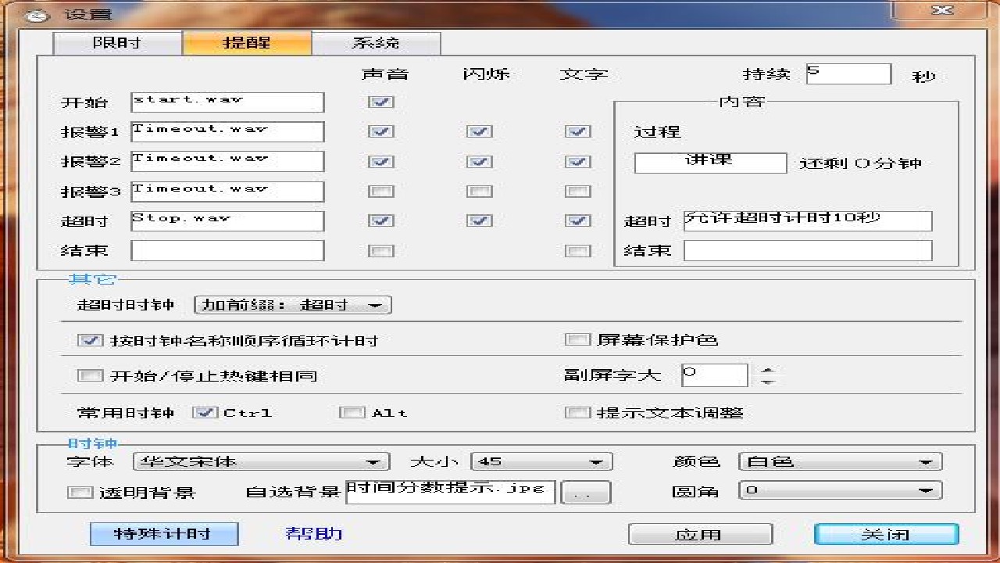
Task: Switch to the 限时 tab
Action: pos(116,43)
